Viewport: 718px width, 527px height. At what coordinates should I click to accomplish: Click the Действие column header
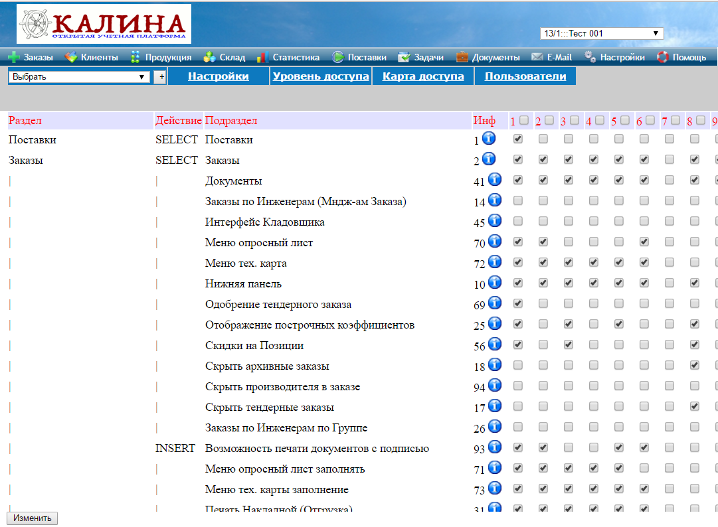(178, 120)
